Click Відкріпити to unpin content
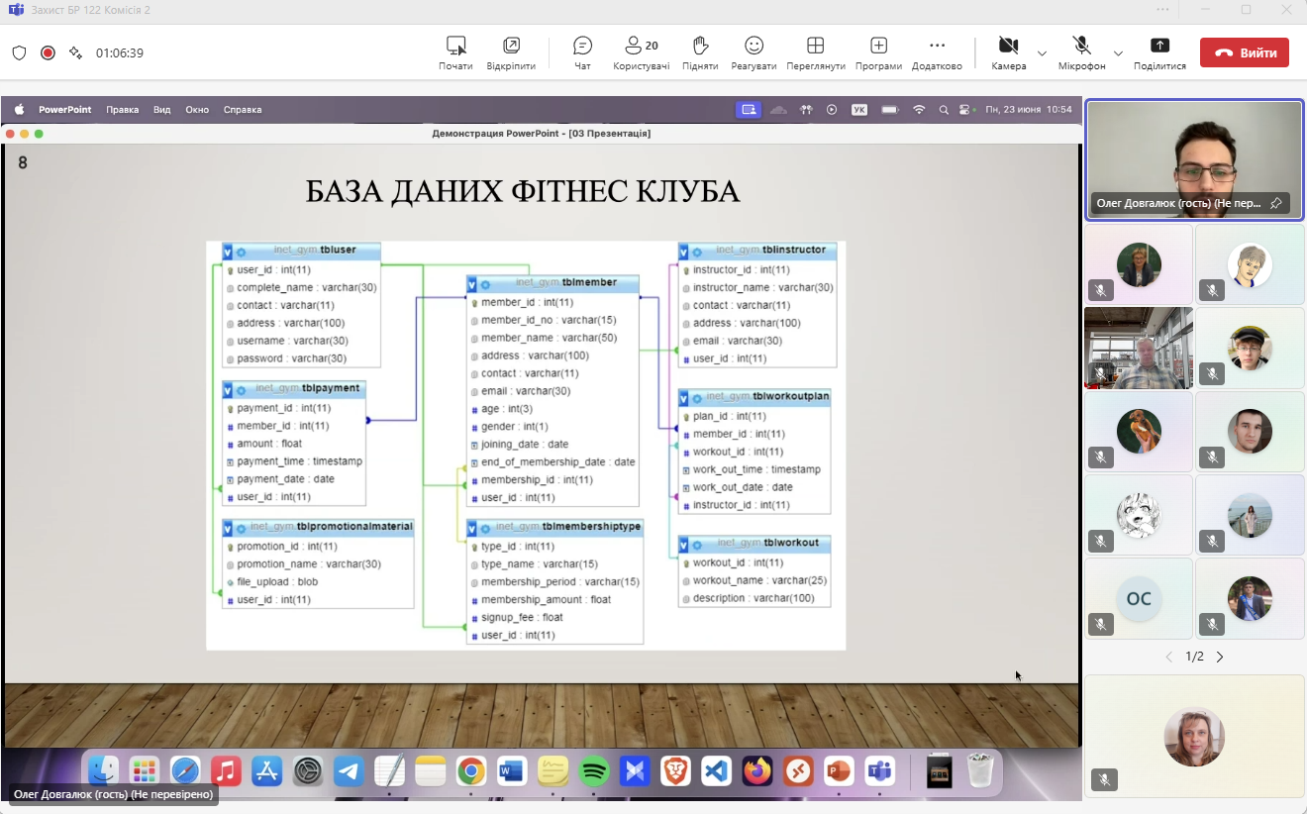The height and width of the screenshot is (814, 1307). pos(511,52)
